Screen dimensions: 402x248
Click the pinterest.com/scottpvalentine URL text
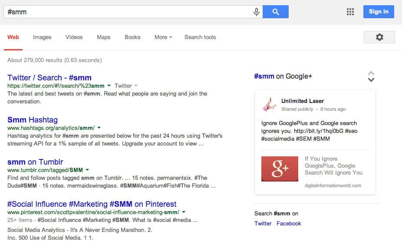tap(93, 212)
